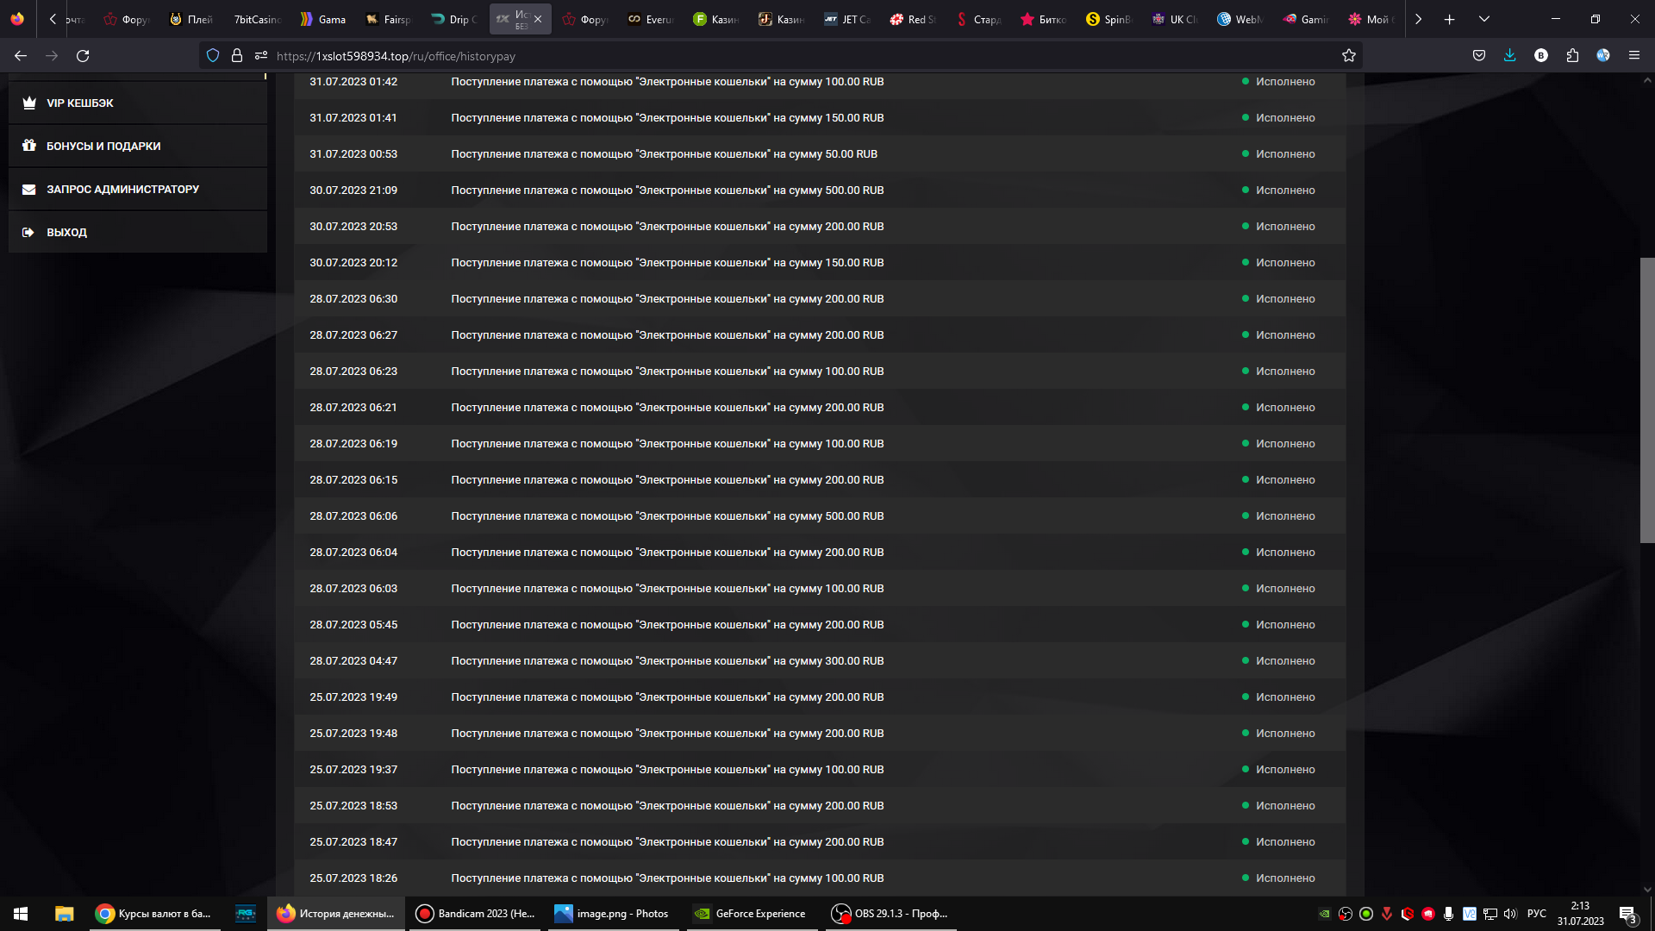This screenshot has width=1655, height=931.
Task: Open the list all tabs dropdown
Action: click(1484, 19)
